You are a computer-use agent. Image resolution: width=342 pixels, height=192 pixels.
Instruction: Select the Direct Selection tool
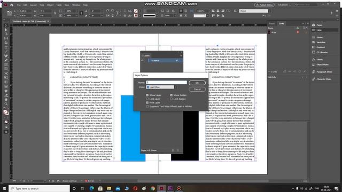pyautogui.click(x=6, y=30)
